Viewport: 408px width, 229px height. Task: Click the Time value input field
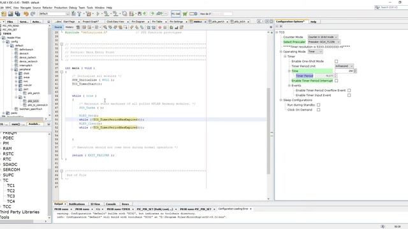[344, 71]
